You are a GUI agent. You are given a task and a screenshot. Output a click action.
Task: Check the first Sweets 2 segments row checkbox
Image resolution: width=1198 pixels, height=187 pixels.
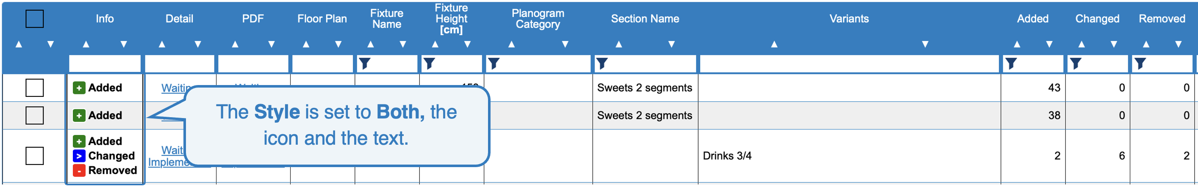(34, 88)
